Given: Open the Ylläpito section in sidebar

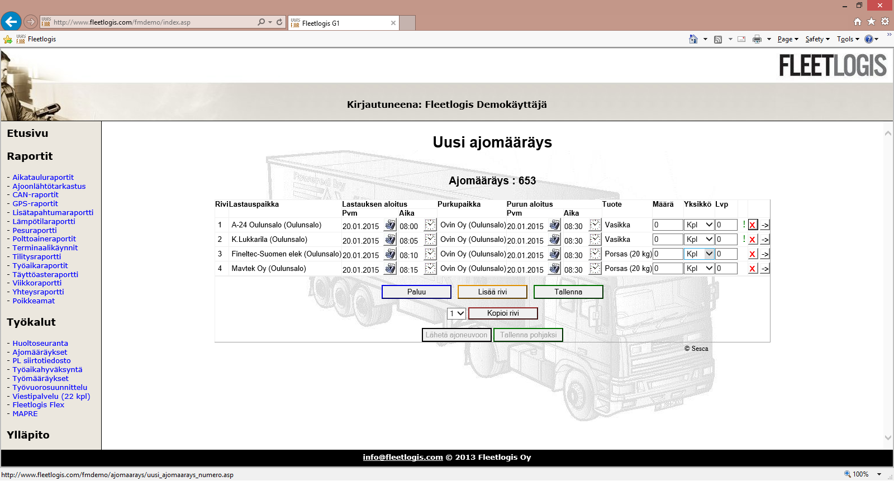Looking at the screenshot, I should [28, 435].
